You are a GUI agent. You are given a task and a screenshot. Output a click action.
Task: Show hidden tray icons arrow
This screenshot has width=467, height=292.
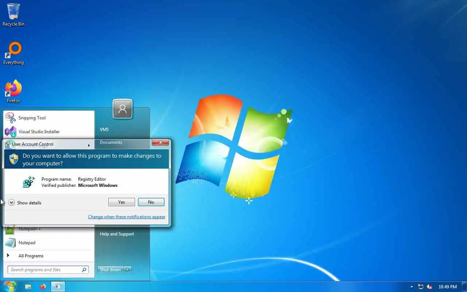(412, 287)
